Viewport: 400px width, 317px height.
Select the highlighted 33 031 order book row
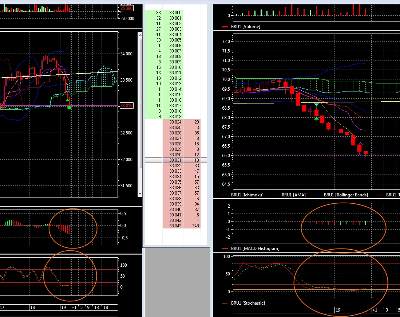[x=176, y=160]
